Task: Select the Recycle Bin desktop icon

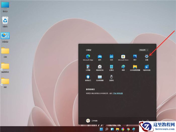Action: (x=5, y=22)
